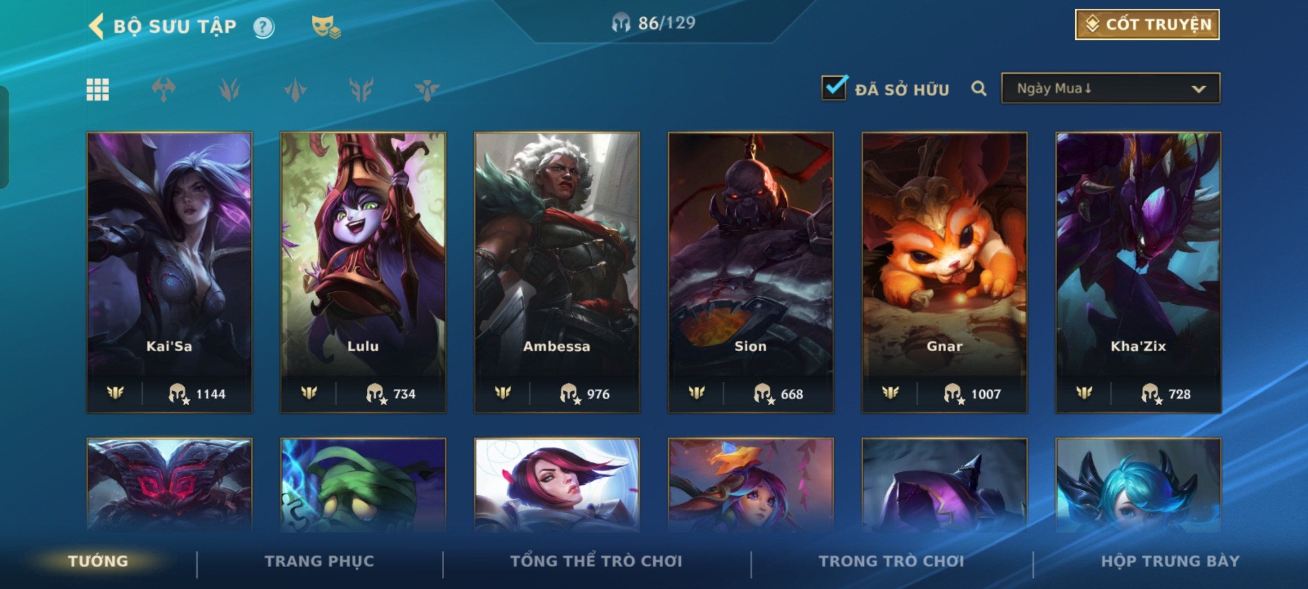The height and width of the screenshot is (589, 1308).
Task: Filter by the assassin role icon
Action: tap(295, 89)
